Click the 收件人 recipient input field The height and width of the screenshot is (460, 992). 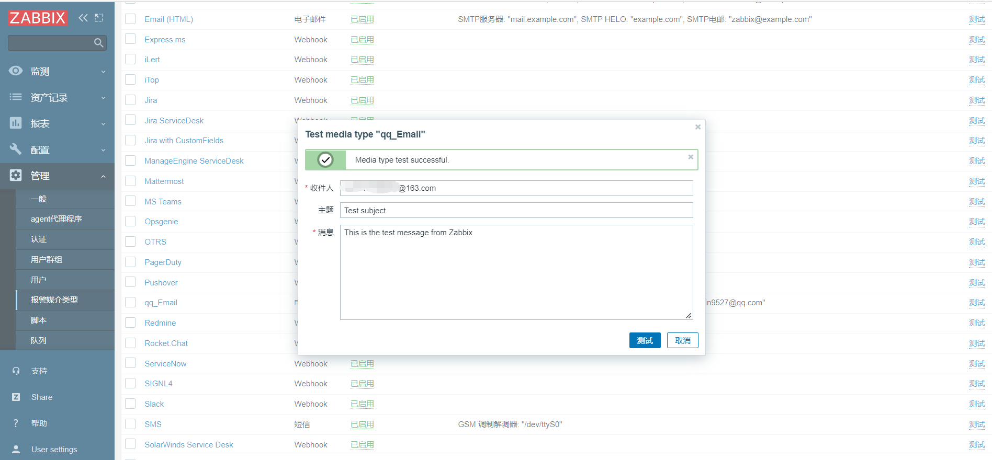click(516, 188)
